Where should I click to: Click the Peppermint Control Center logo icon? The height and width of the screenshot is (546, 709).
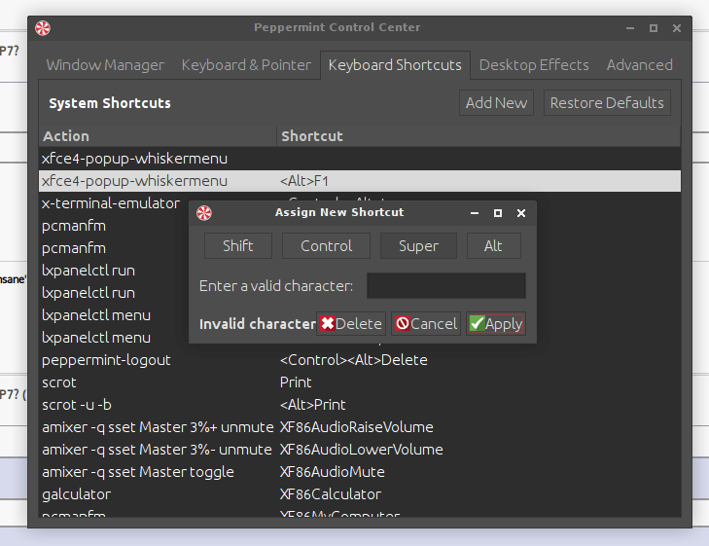tap(43, 28)
